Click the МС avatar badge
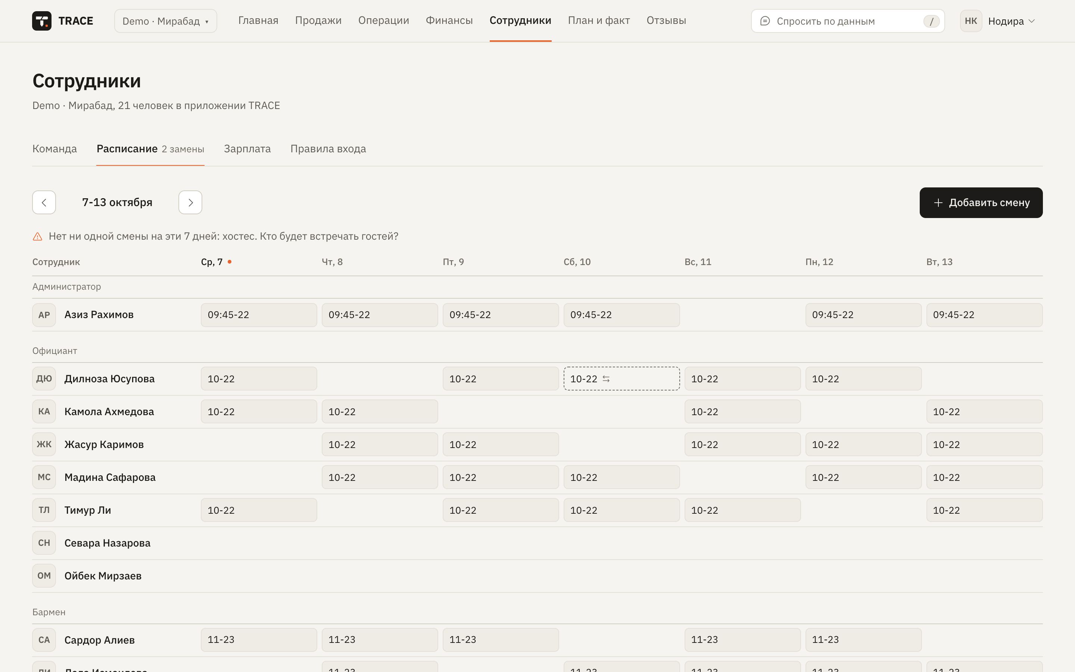This screenshot has width=1075, height=672. pos(44,477)
